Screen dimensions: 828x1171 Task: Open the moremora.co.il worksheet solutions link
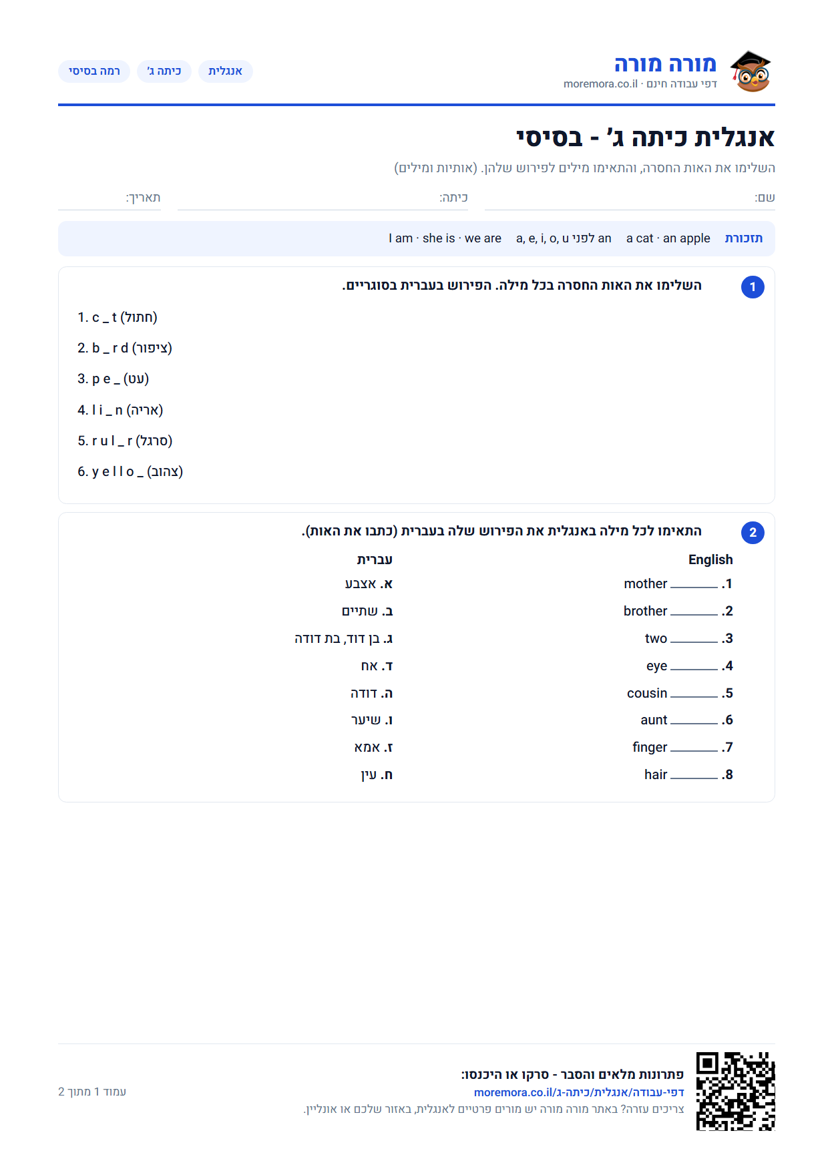pos(579,1092)
